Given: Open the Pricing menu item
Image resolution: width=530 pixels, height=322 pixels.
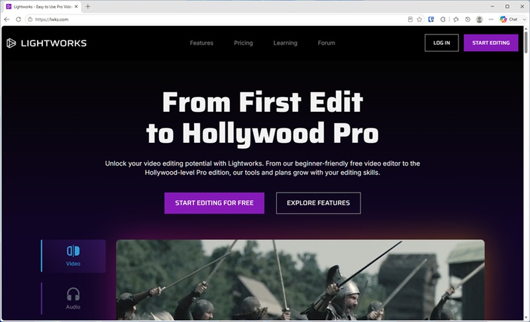Looking at the screenshot, I should pos(243,43).
